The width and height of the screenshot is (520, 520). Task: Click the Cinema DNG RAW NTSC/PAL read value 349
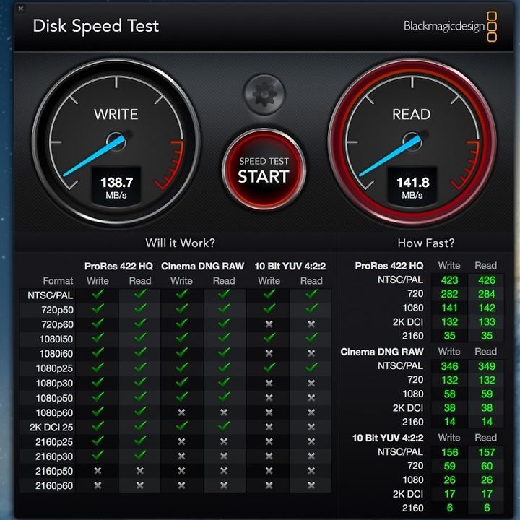pyautogui.click(x=487, y=366)
